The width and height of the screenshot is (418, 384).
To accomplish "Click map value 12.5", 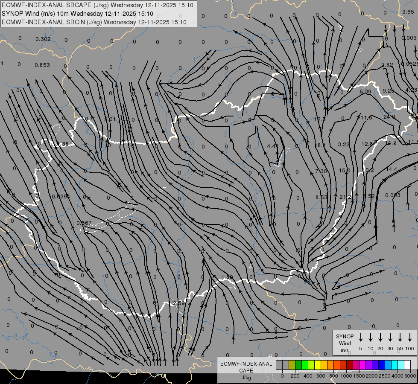I will click(320, 119).
